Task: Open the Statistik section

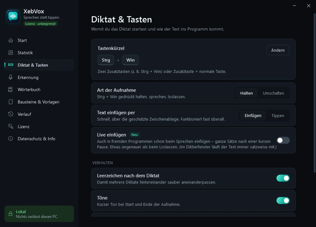Action: coord(39,53)
